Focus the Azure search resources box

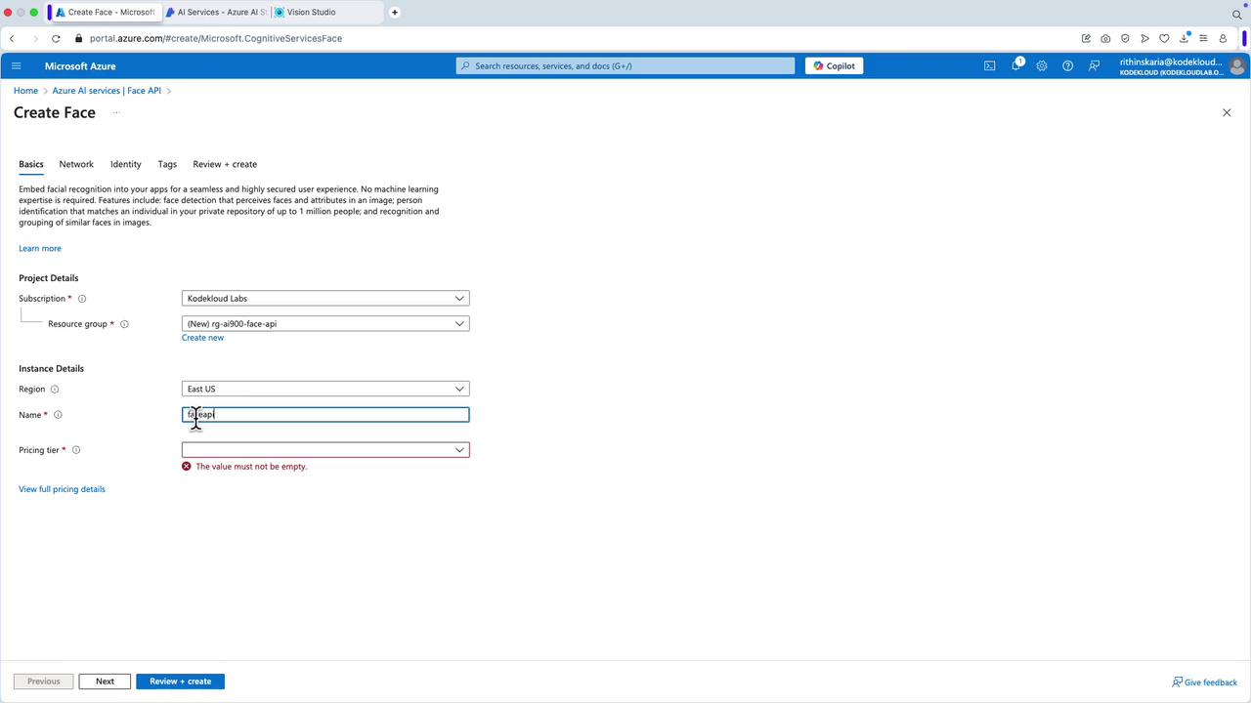point(625,66)
